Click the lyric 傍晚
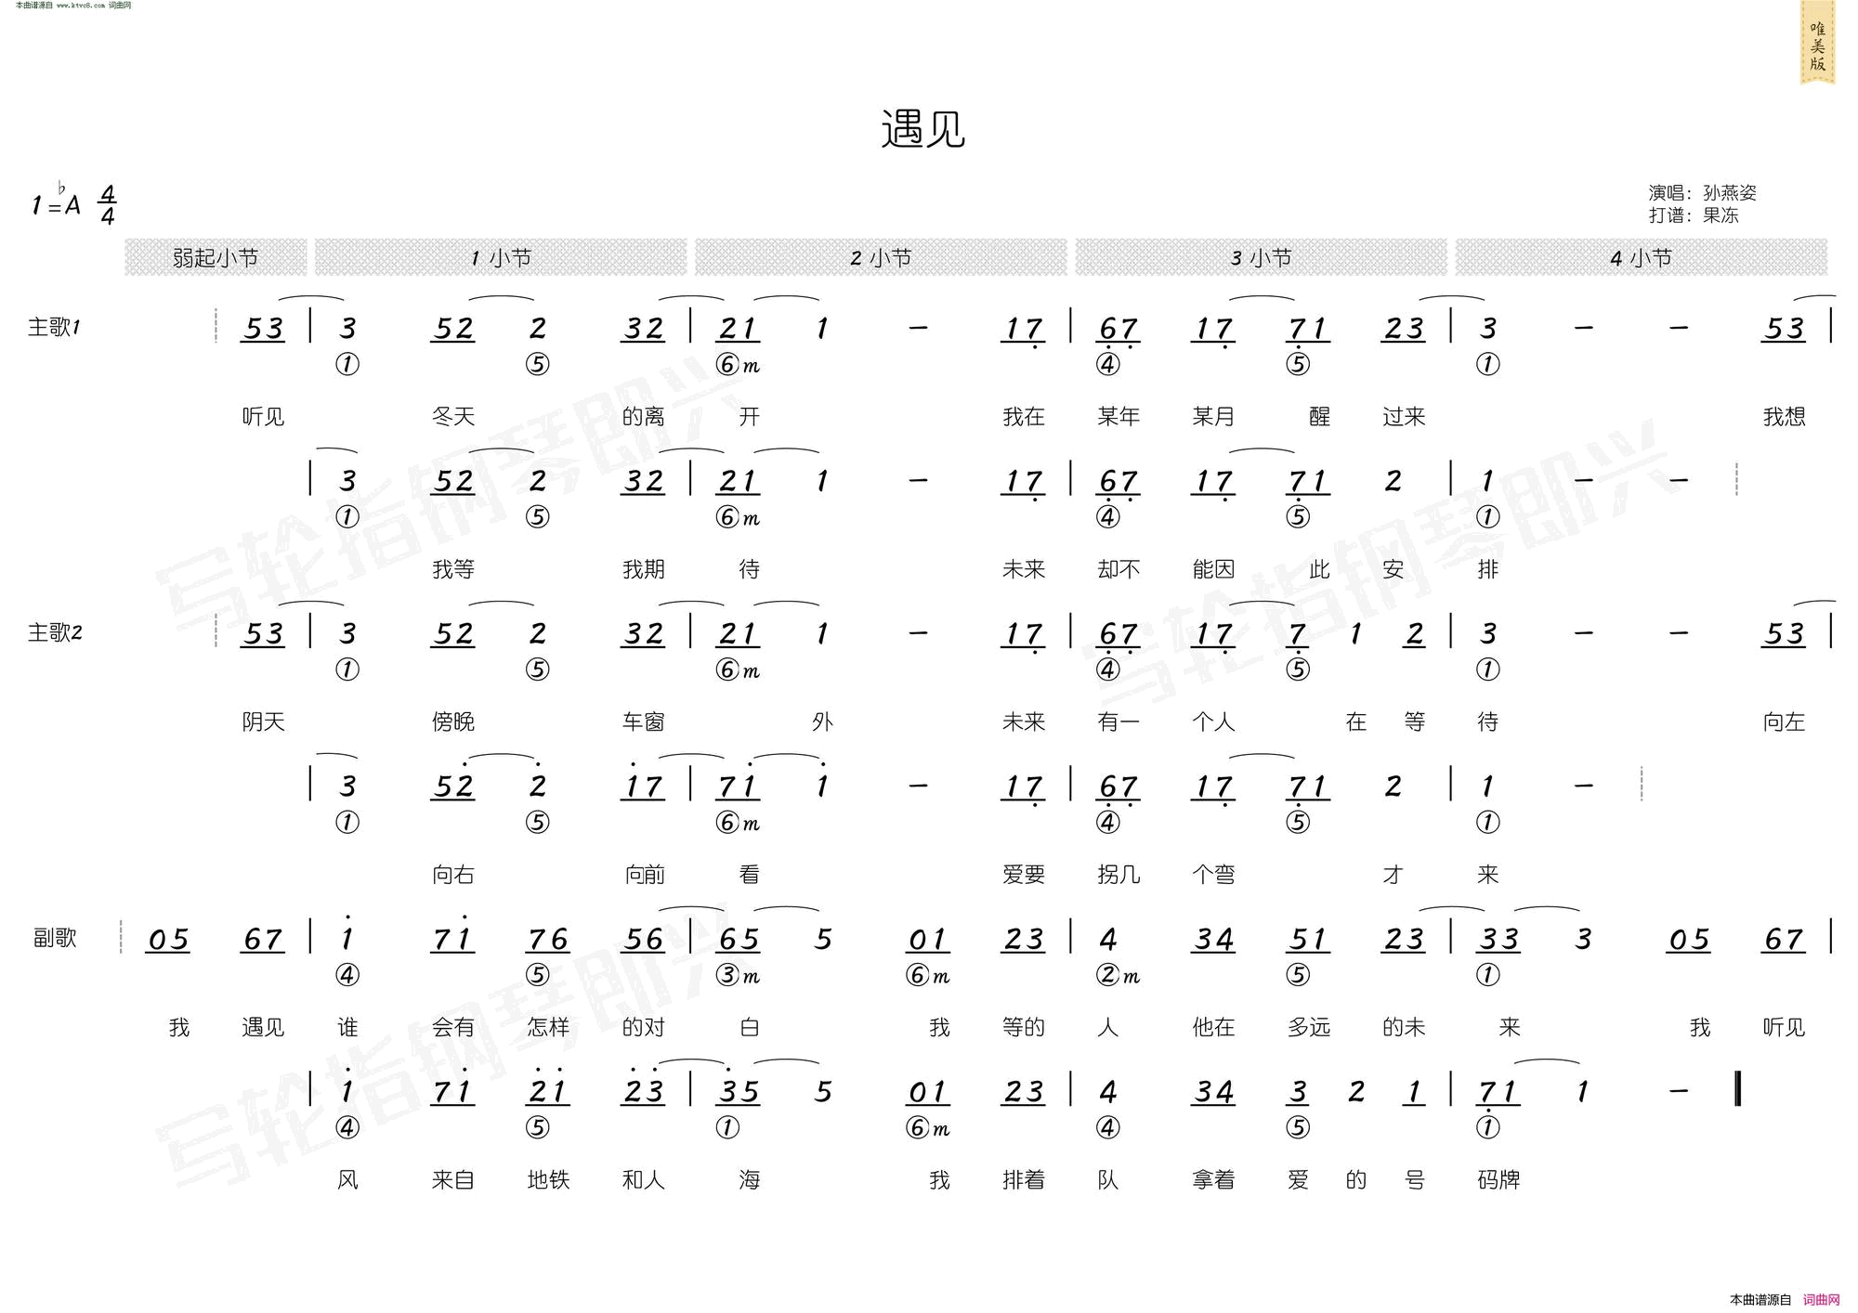 tap(453, 721)
